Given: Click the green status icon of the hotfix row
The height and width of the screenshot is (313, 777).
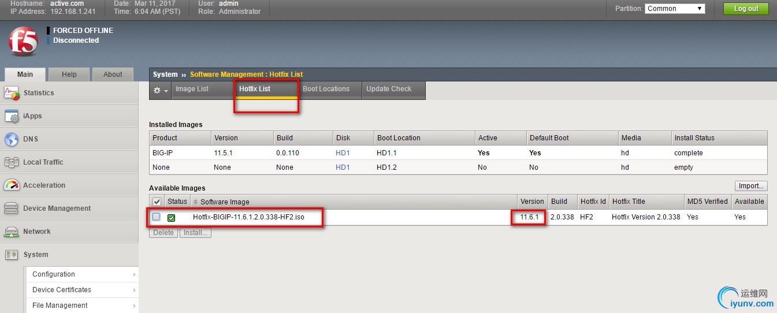Looking at the screenshot, I should [x=171, y=218].
